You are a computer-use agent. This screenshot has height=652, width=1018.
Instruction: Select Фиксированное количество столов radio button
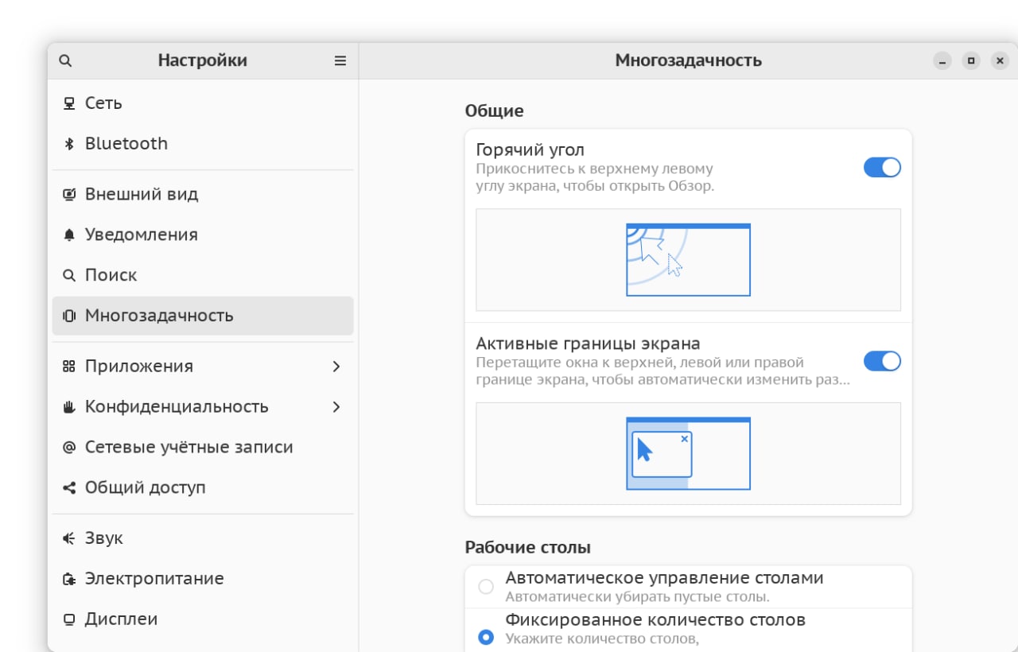click(x=486, y=637)
